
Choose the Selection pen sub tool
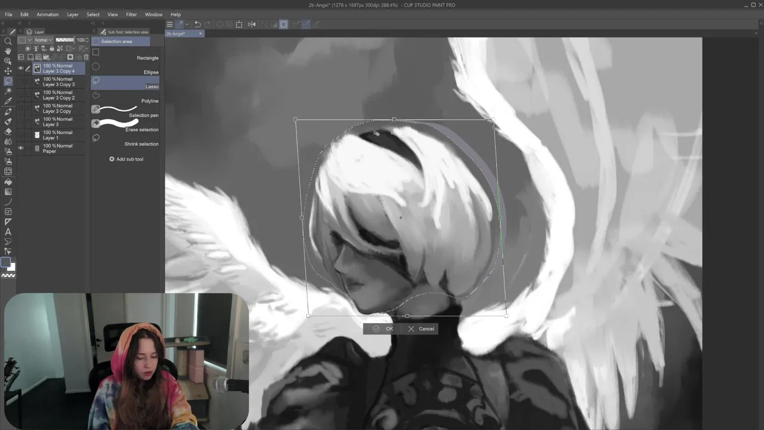pos(125,112)
